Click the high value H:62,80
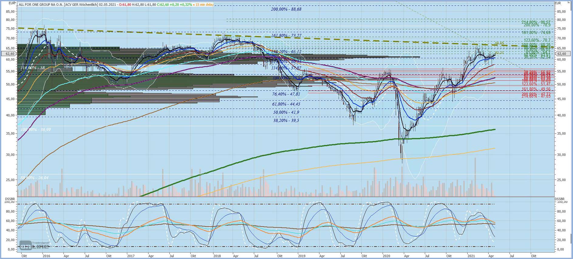The height and width of the screenshot is (259, 573). tap(138, 5)
